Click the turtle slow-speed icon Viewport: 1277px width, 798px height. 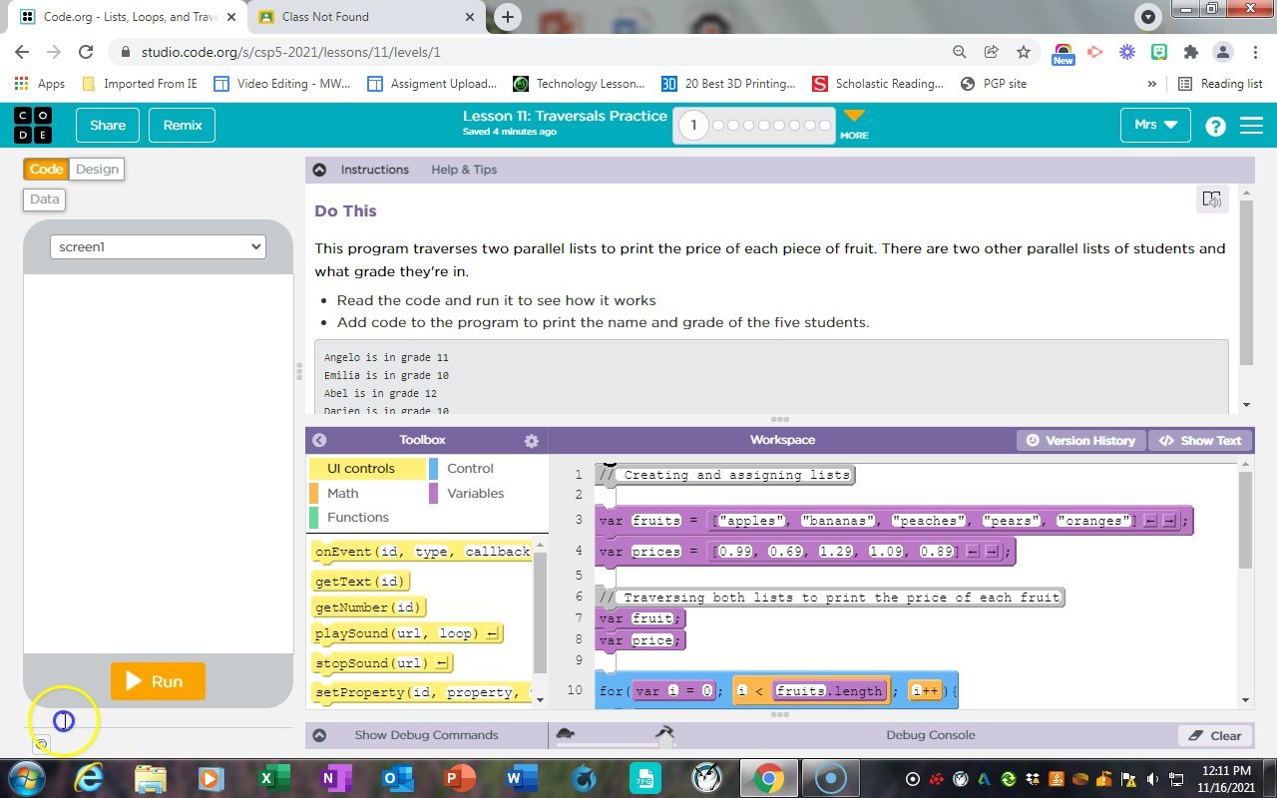[x=565, y=734]
